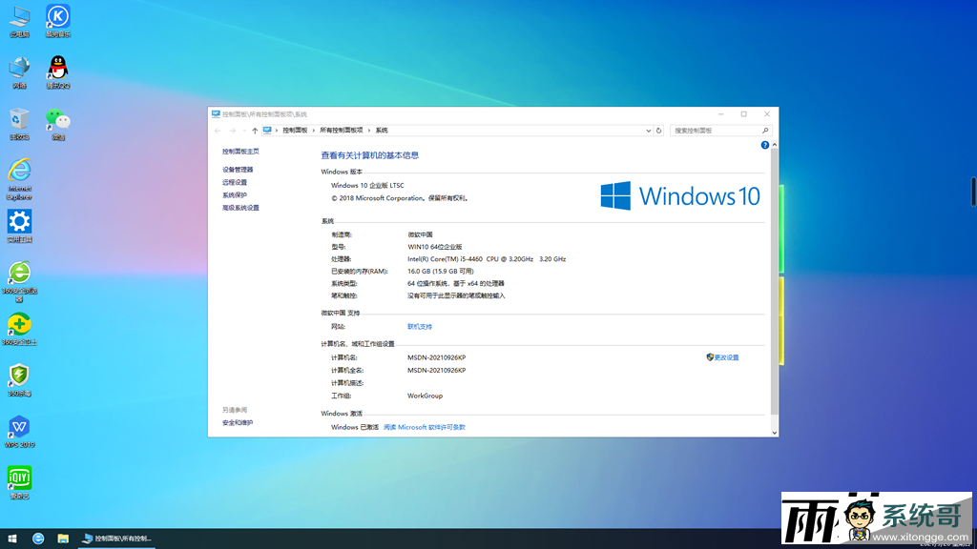The width and height of the screenshot is (977, 549).
Task: Click the forward arrow in the System window
Action: point(233,131)
